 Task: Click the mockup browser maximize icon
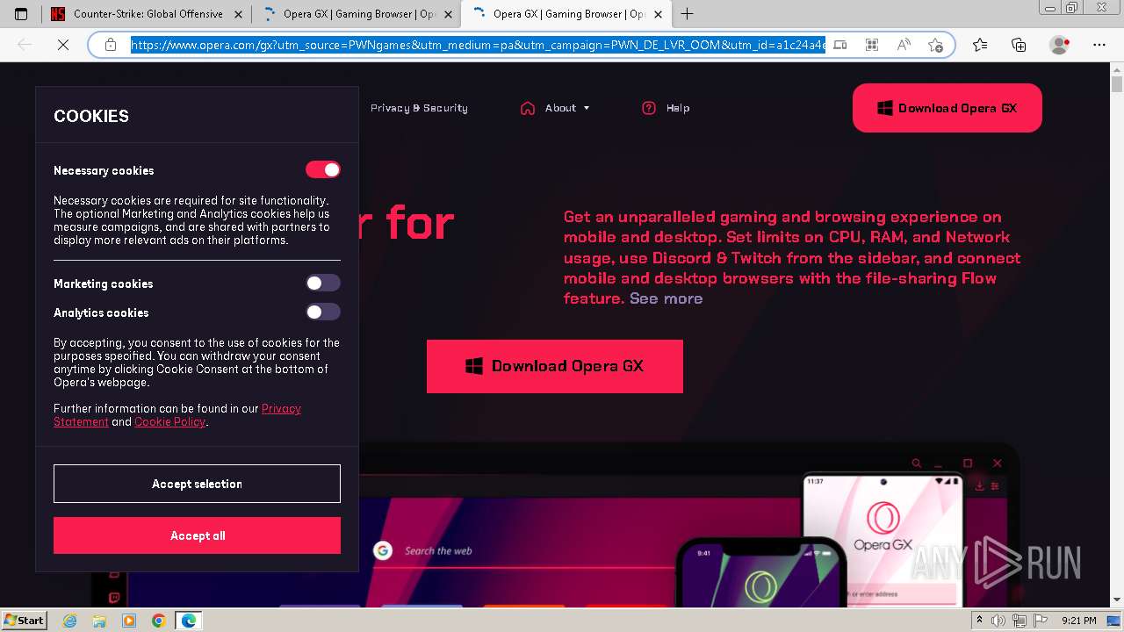tap(968, 463)
